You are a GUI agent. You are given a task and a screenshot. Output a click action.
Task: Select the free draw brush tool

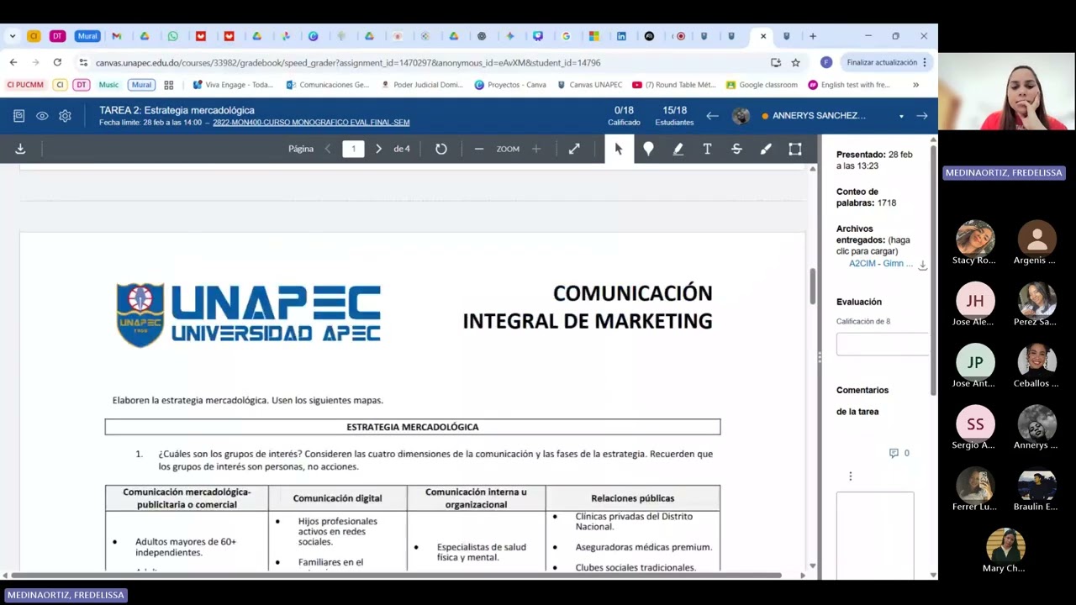[766, 149]
